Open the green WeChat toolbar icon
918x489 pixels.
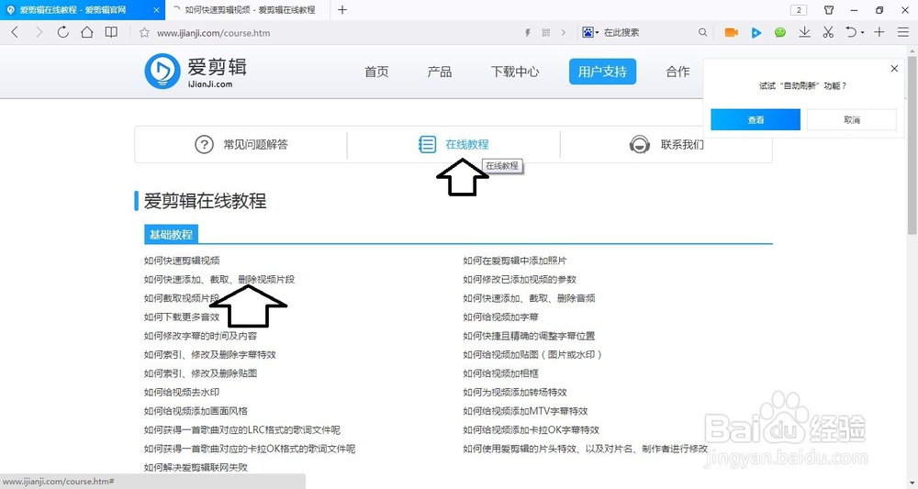[779, 33]
